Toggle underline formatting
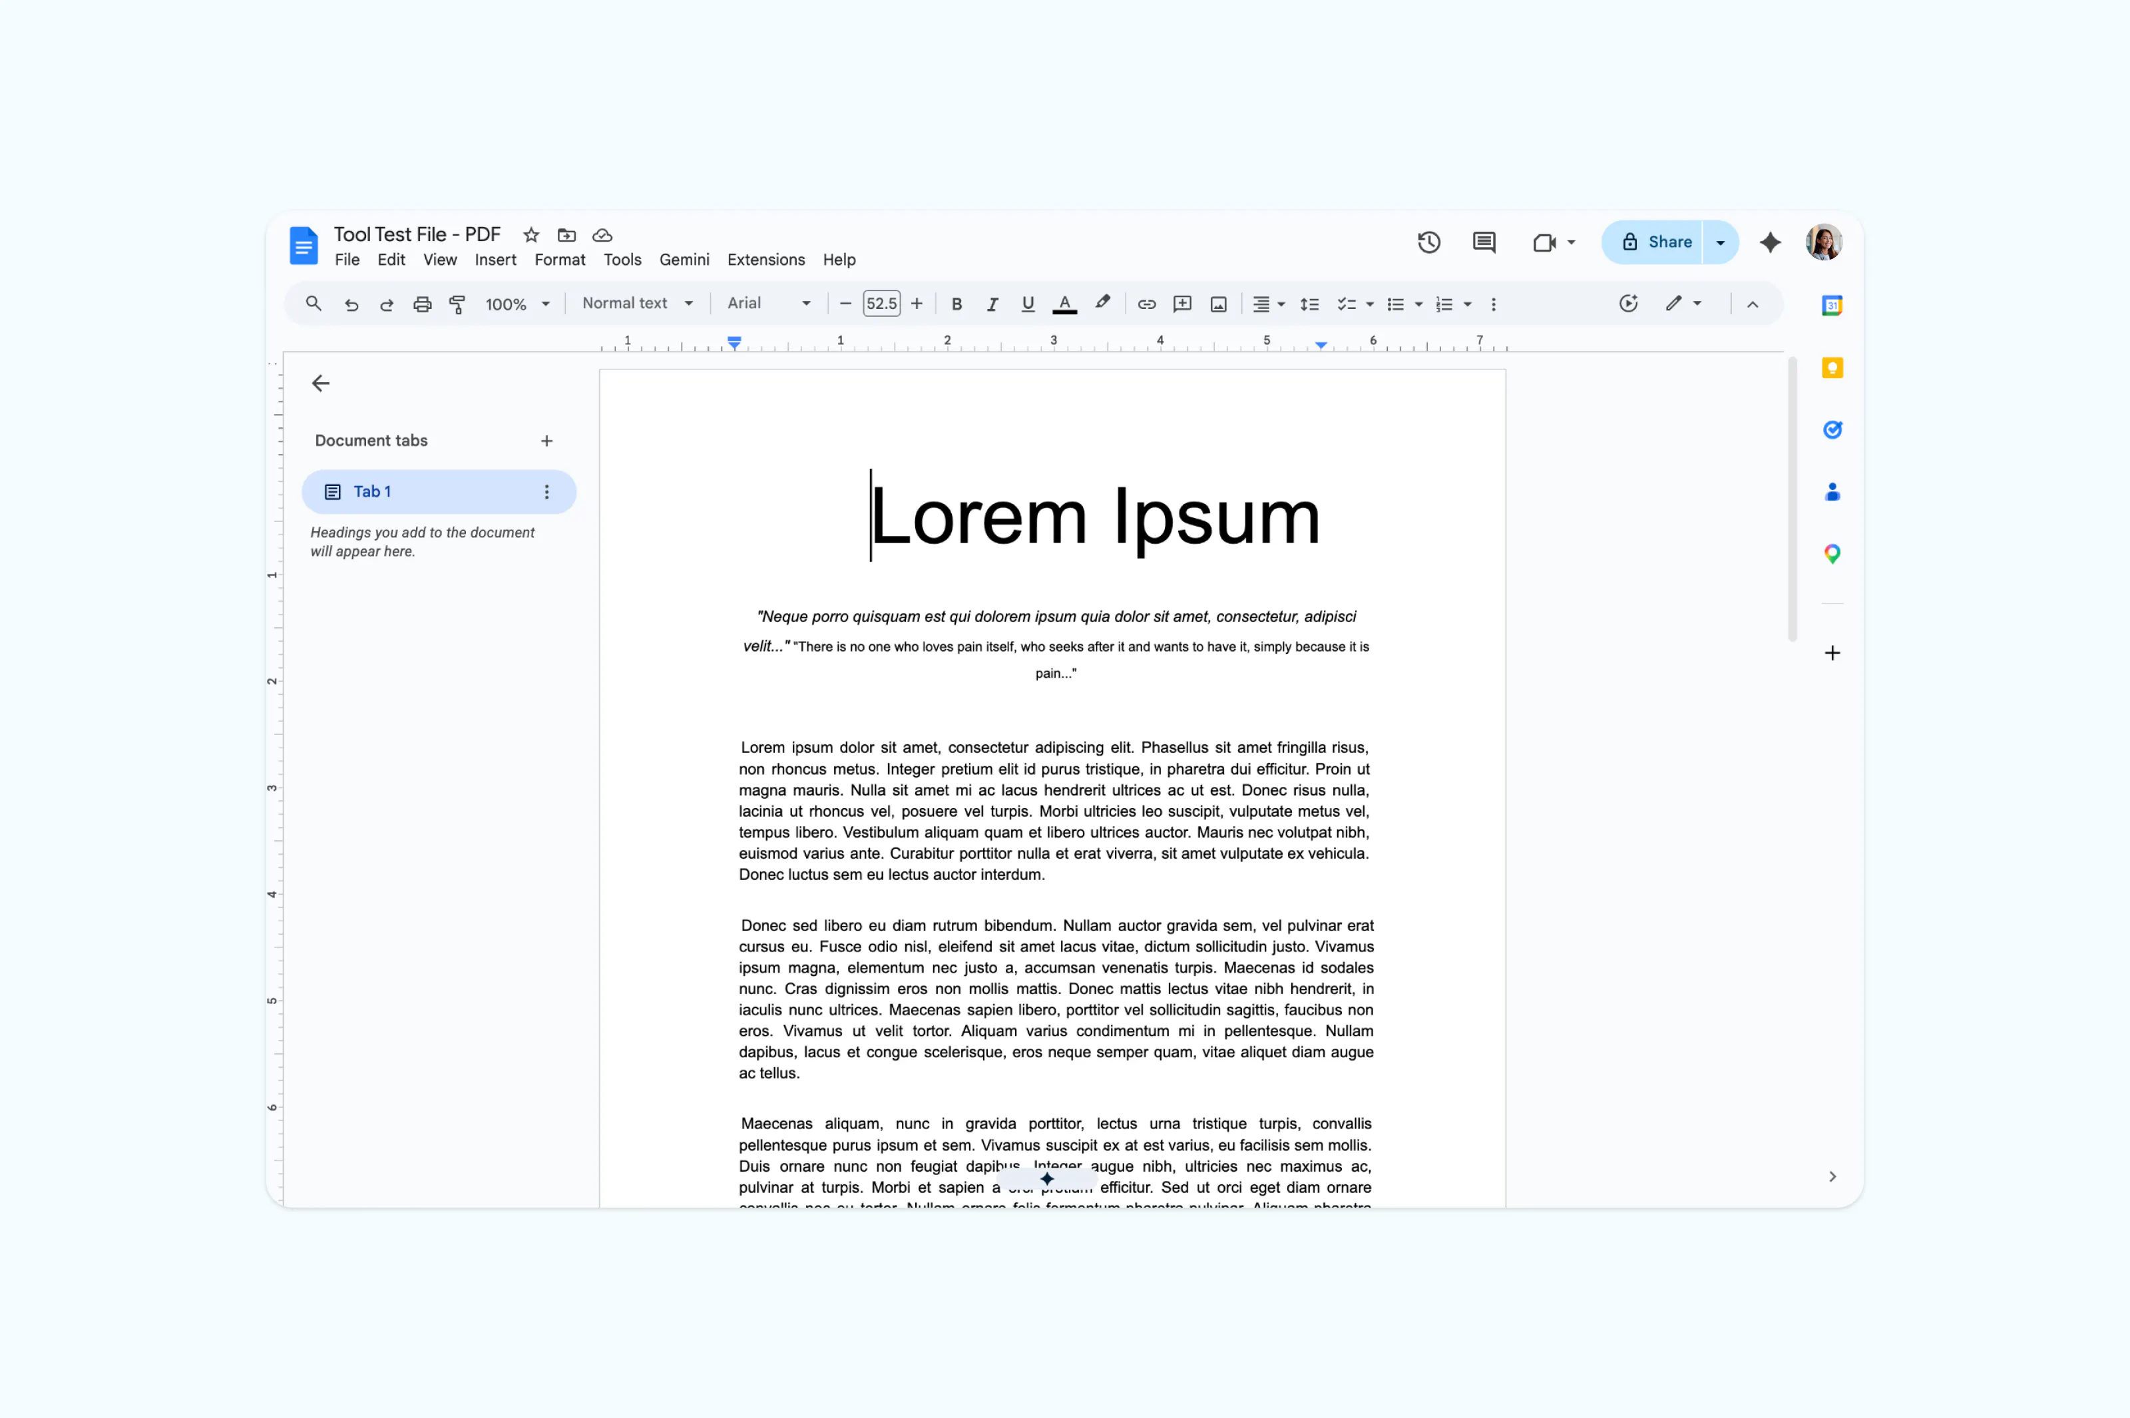The width and height of the screenshot is (2130, 1418). (1028, 305)
